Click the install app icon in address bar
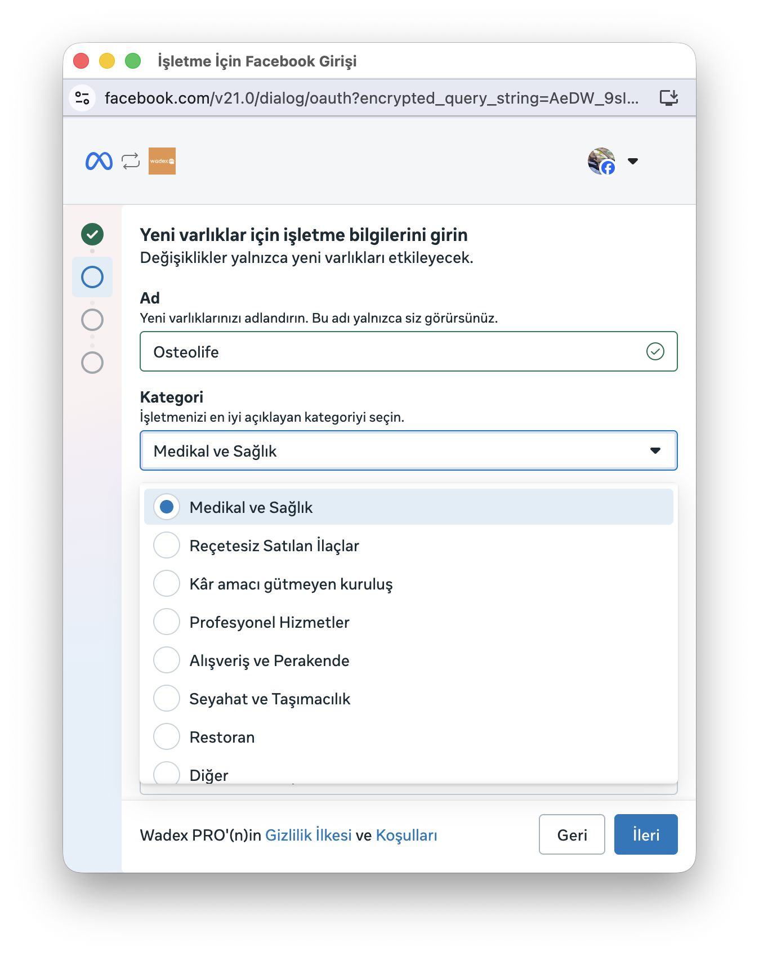 (669, 98)
